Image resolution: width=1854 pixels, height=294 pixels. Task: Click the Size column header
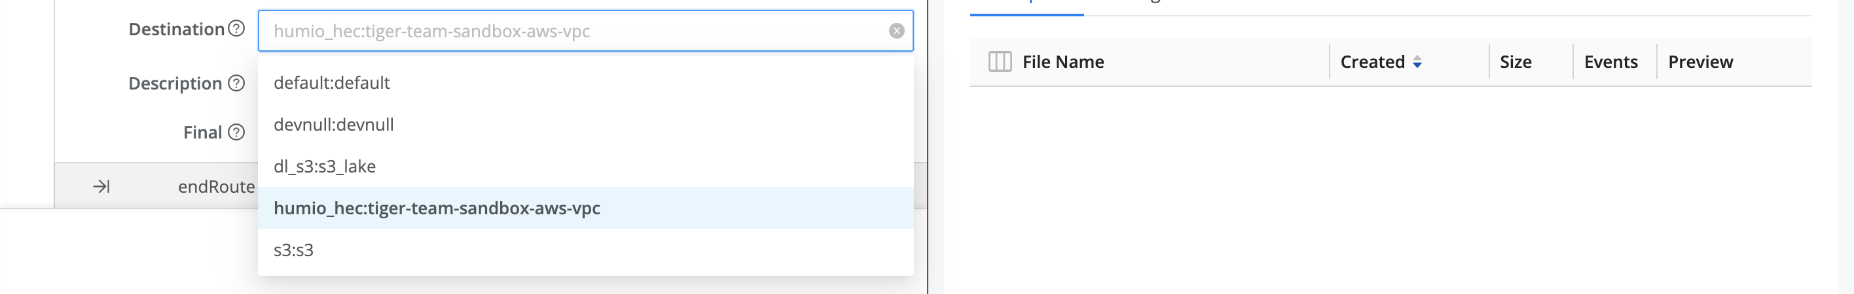pos(1515,62)
